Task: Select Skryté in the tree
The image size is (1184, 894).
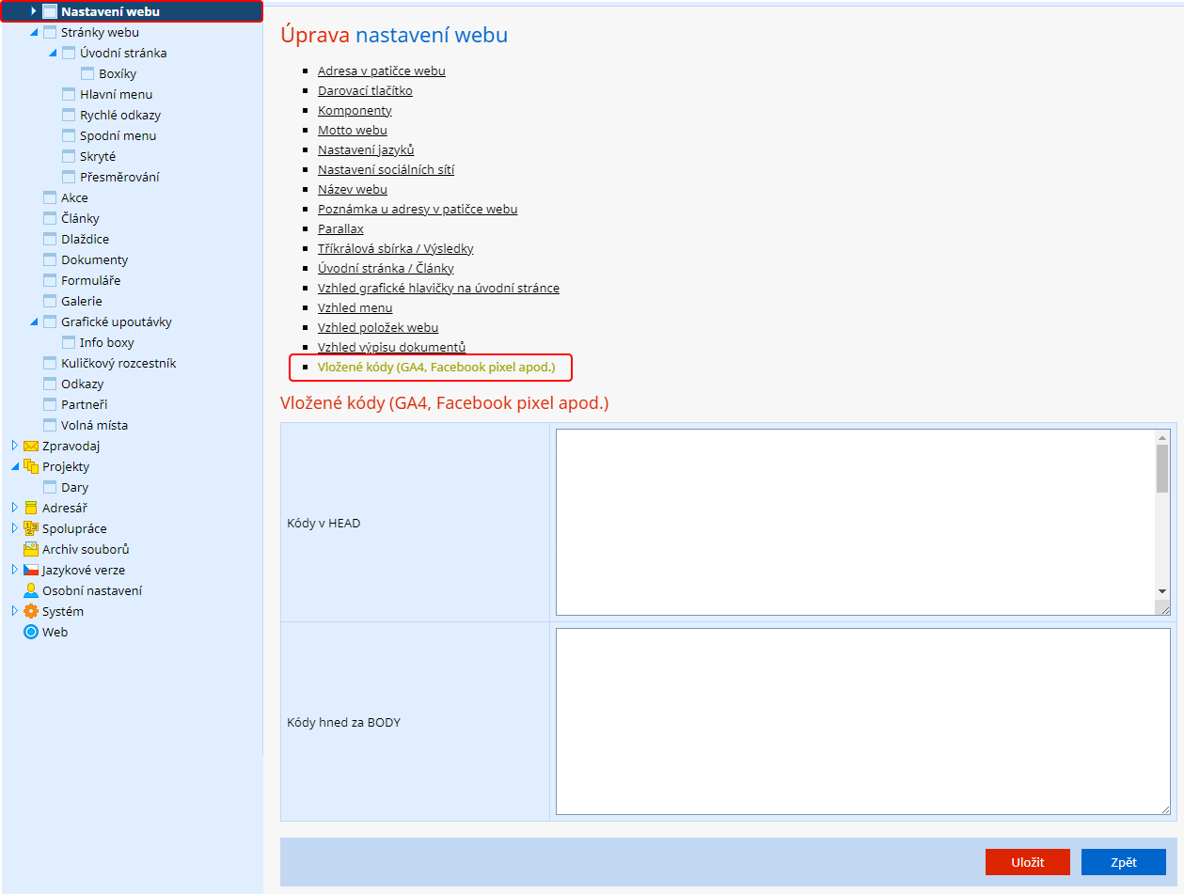Action: tap(98, 156)
